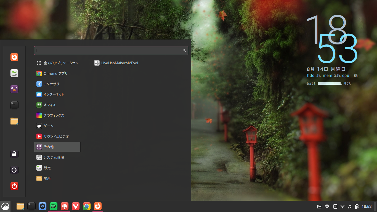The width and height of the screenshot is (377, 212).
Task: Log out using the logout icon
Action: pos(14,170)
